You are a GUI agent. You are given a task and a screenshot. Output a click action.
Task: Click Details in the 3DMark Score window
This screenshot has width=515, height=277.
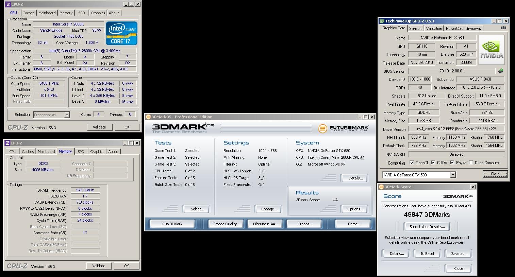click(x=397, y=254)
